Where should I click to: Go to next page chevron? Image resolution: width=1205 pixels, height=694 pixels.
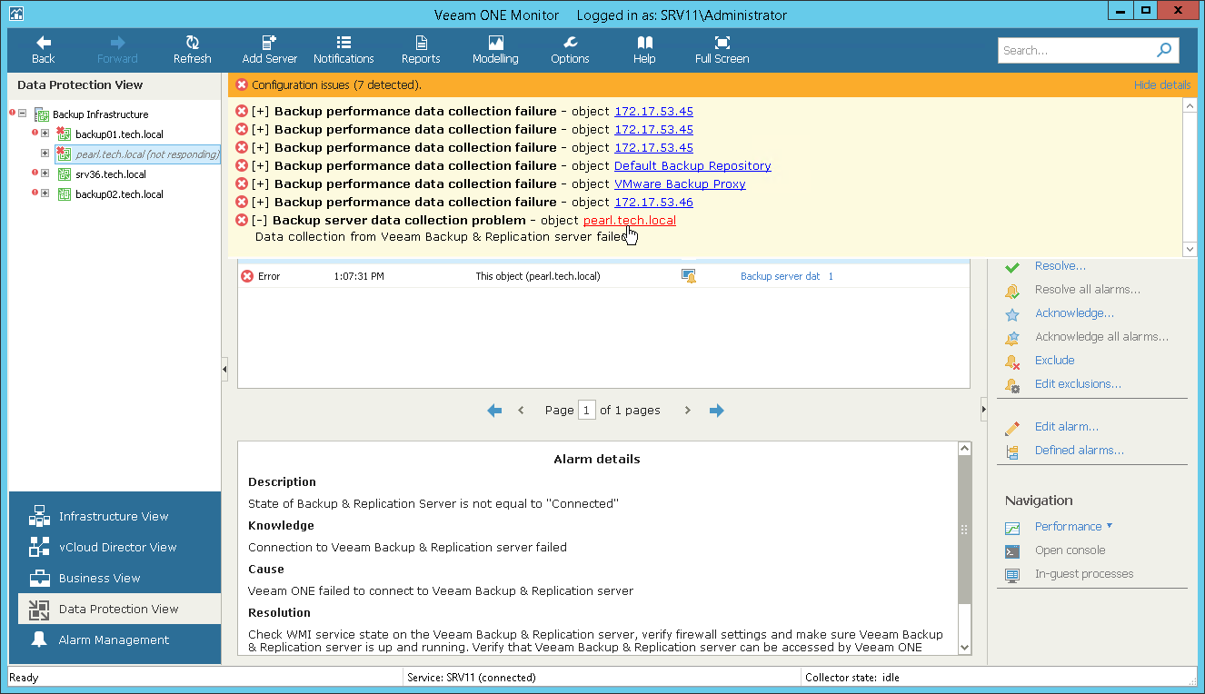click(688, 411)
